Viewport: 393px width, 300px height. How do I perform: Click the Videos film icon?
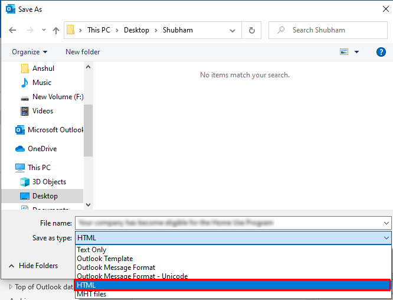coord(25,111)
